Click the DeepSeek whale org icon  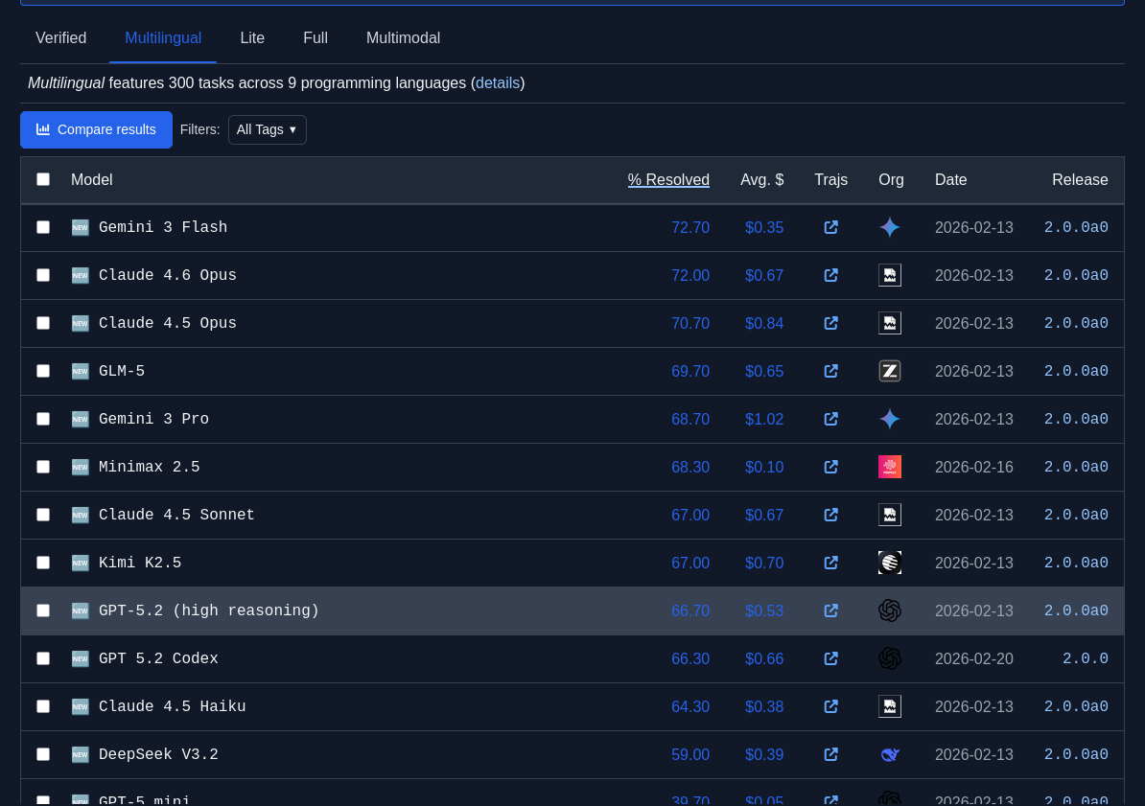point(889,755)
